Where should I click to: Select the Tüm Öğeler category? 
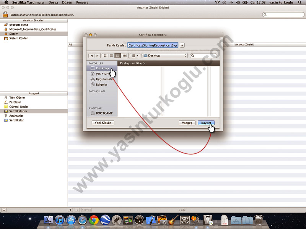[x=34, y=98]
